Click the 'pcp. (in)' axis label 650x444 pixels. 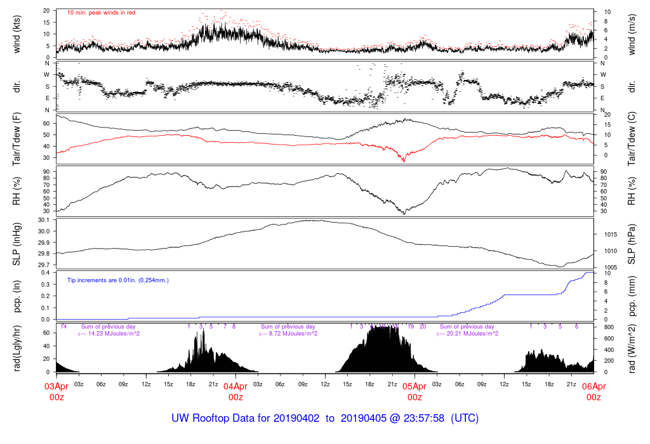click(x=17, y=297)
